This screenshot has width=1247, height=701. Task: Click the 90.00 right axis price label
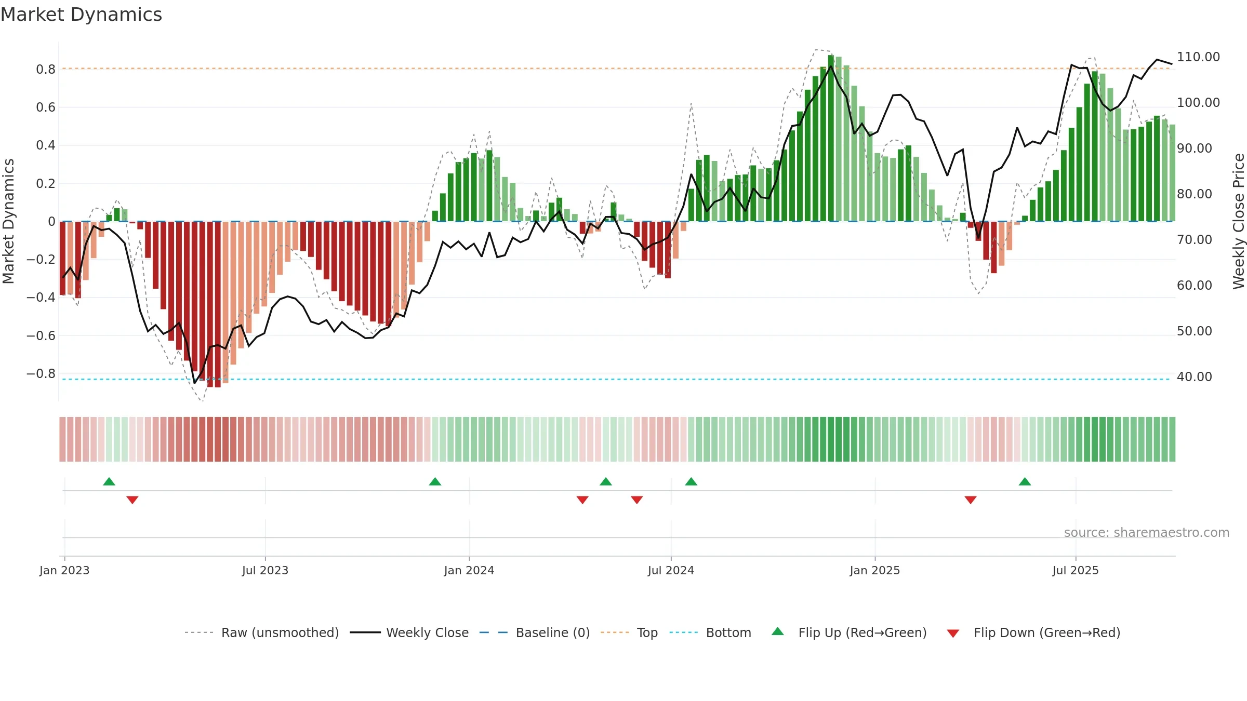(x=1195, y=149)
